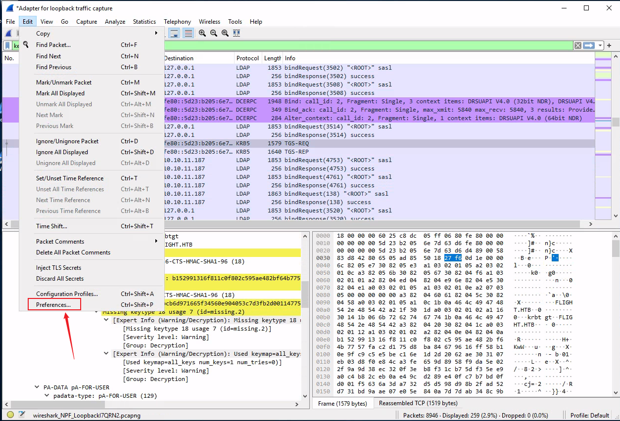
Task: Click the plus icon to add filter button
Action: (609, 45)
